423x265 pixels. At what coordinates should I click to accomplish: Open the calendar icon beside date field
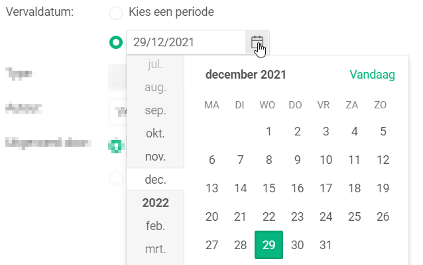click(x=257, y=42)
